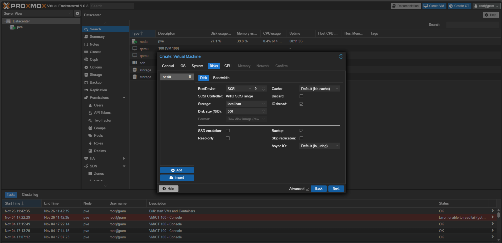
Task: Select Two Factor in Permissions
Action: click(x=102, y=120)
